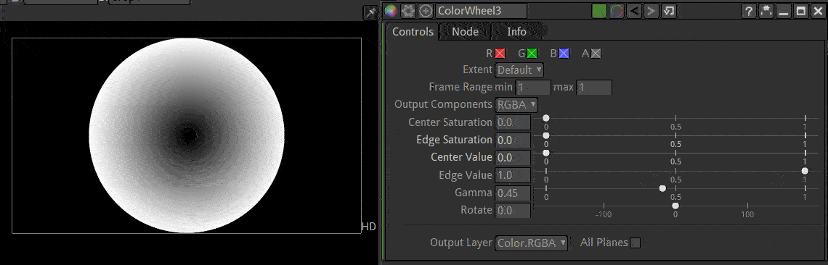Enable the All Planes checkbox
This screenshot has height=265, width=828.
[636, 243]
